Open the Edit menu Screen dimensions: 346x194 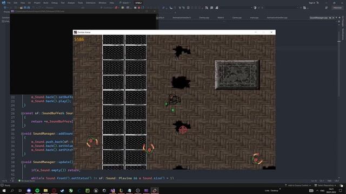(16, 3)
